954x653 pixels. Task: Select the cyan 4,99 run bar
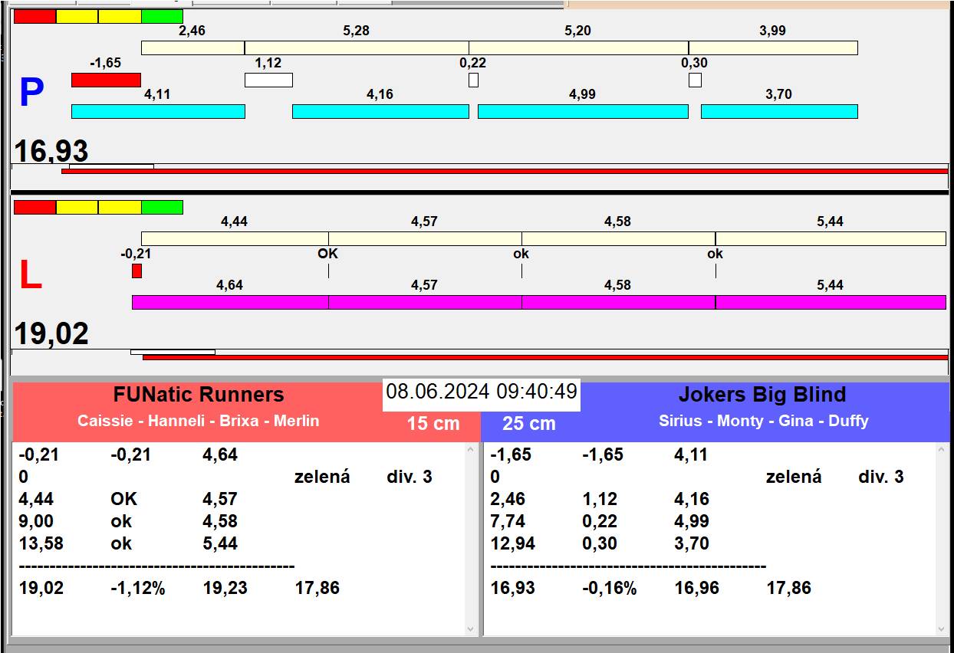tap(583, 111)
